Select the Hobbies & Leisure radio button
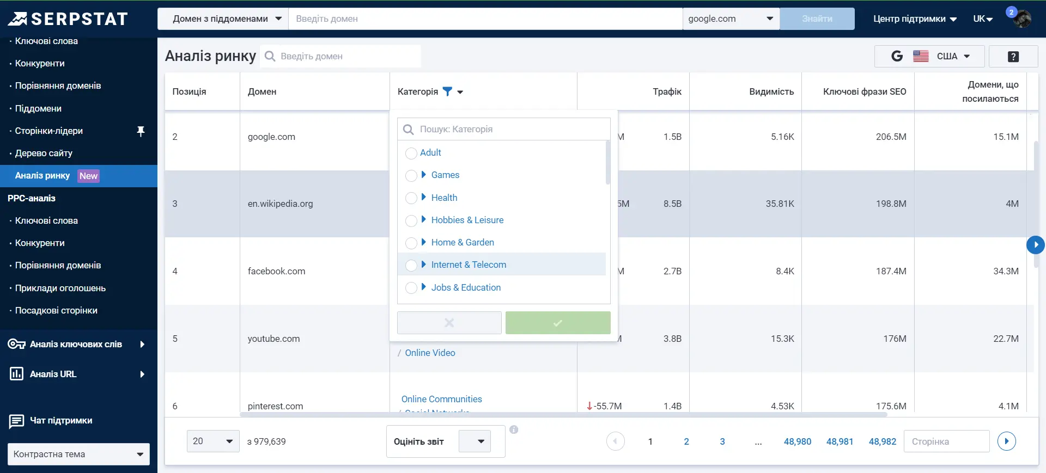The width and height of the screenshot is (1046, 473). tap(411, 221)
